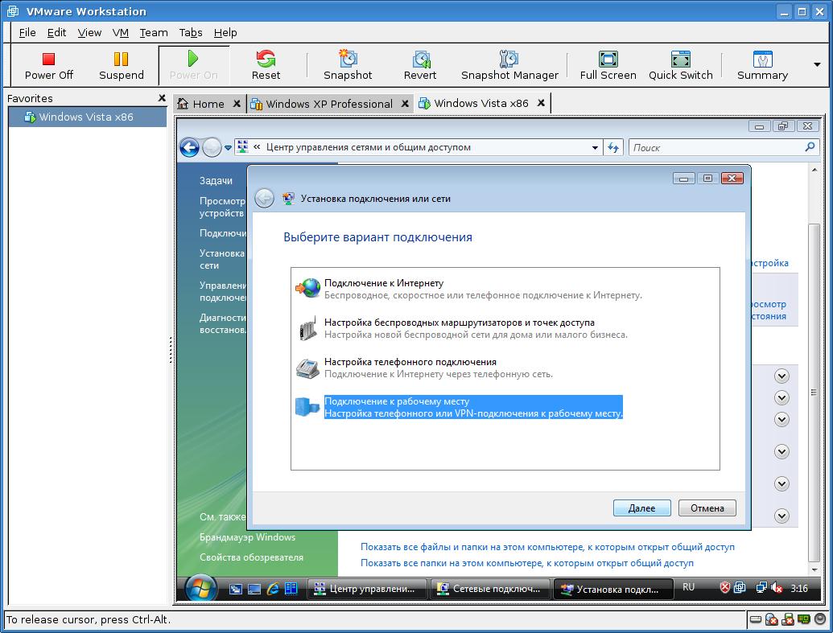The width and height of the screenshot is (833, 633).
Task: Revert to the previous snapshot
Action: pyautogui.click(x=420, y=66)
